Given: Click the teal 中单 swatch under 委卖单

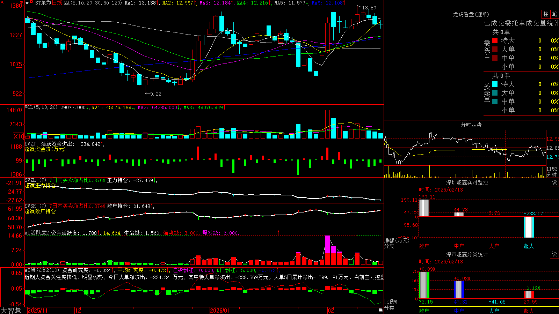Looking at the screenshot, I should pyautogui.click(x=495, y=102).
